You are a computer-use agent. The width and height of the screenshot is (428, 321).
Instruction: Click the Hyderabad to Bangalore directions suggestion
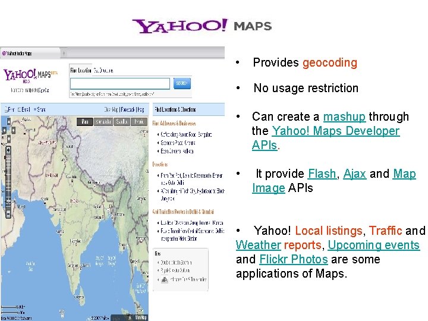tap(193, 194)
